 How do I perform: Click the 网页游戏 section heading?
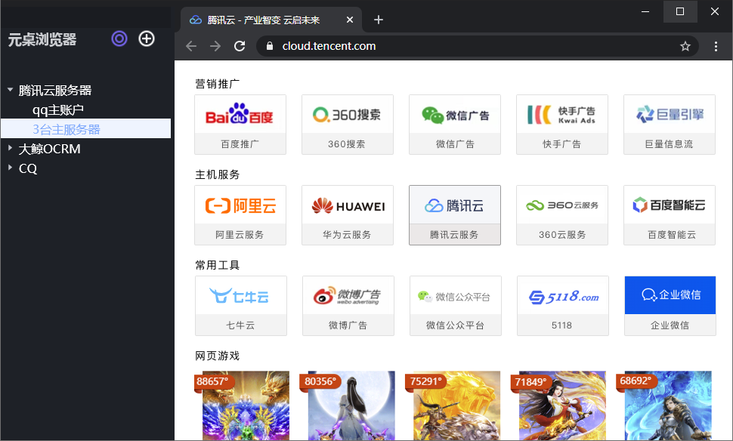[218, 356]
